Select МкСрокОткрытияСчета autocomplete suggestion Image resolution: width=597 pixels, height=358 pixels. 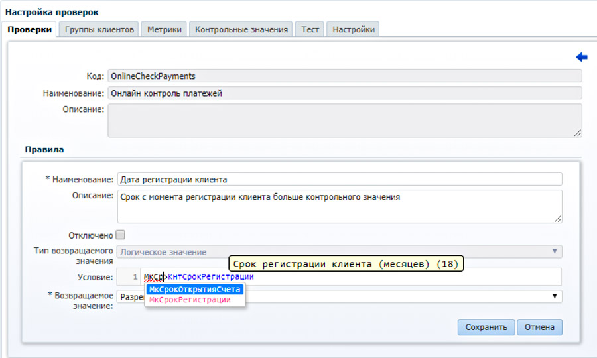pyautogui.click(x=195, y=290)
